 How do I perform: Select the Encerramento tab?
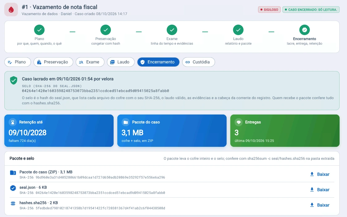(158, 62)
